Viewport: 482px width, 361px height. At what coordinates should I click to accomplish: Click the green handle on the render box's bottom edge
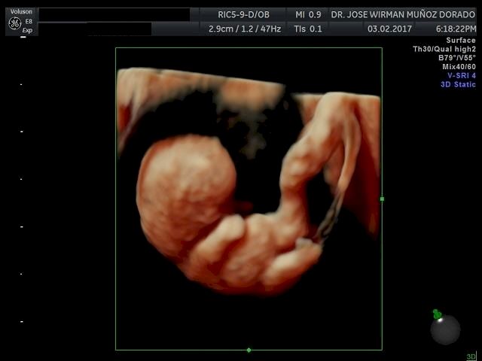click(249, 350)
